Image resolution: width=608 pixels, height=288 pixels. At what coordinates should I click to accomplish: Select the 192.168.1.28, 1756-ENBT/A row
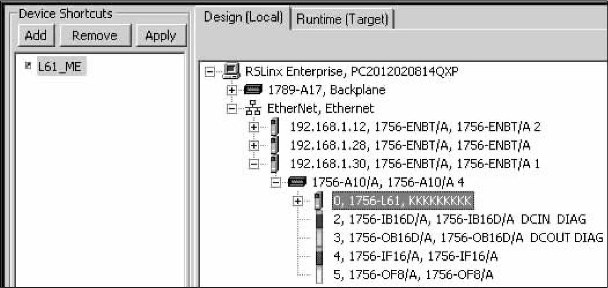coord(410,145)
